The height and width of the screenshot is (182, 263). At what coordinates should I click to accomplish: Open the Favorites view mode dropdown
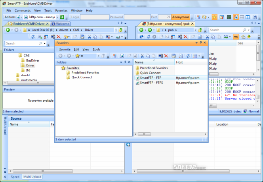[x=199, y=56]
